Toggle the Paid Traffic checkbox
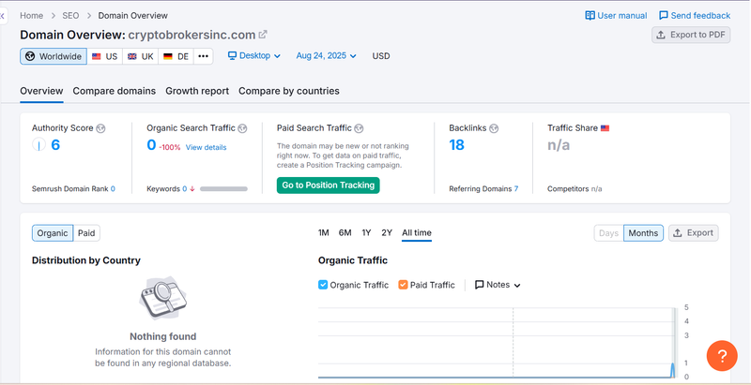Image resolution: width=751 pixels, height=385 pixels. pyautogui.click(x=403, y=285)
